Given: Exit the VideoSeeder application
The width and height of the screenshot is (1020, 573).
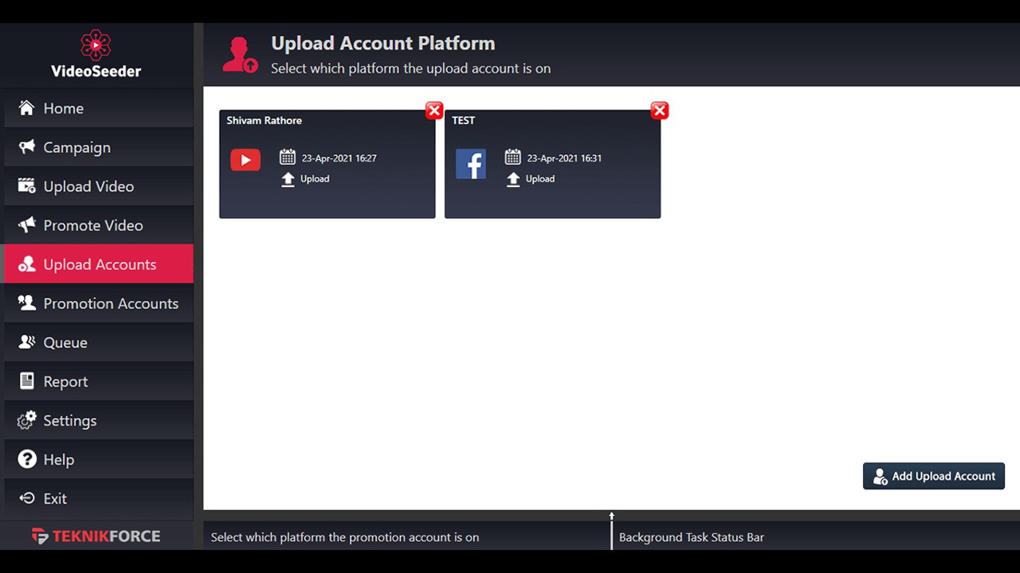Looking at the screenshot, I should 54,498.
